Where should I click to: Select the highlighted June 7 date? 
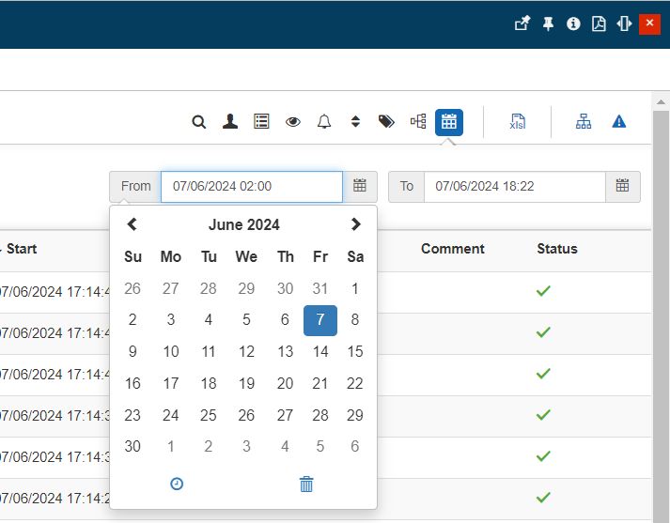pos(320,320)
